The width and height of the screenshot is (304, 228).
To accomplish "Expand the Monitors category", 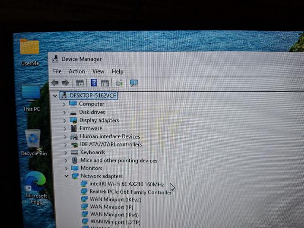I will (x=66, y=168).
